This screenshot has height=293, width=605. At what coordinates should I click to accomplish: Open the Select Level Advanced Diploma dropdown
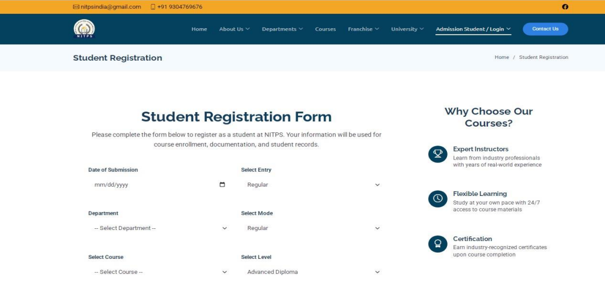click(x=313, y=272)
